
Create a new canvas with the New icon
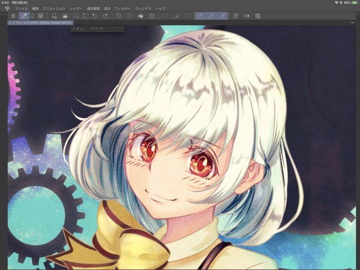click(53, 16)
